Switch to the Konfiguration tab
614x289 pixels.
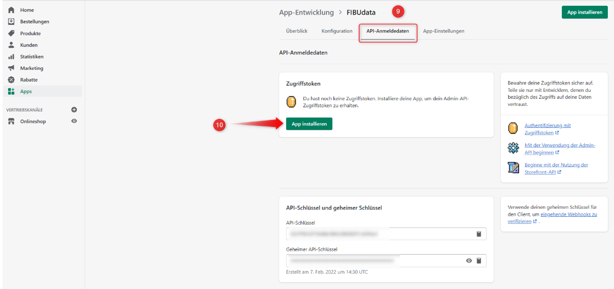[336, 31]
